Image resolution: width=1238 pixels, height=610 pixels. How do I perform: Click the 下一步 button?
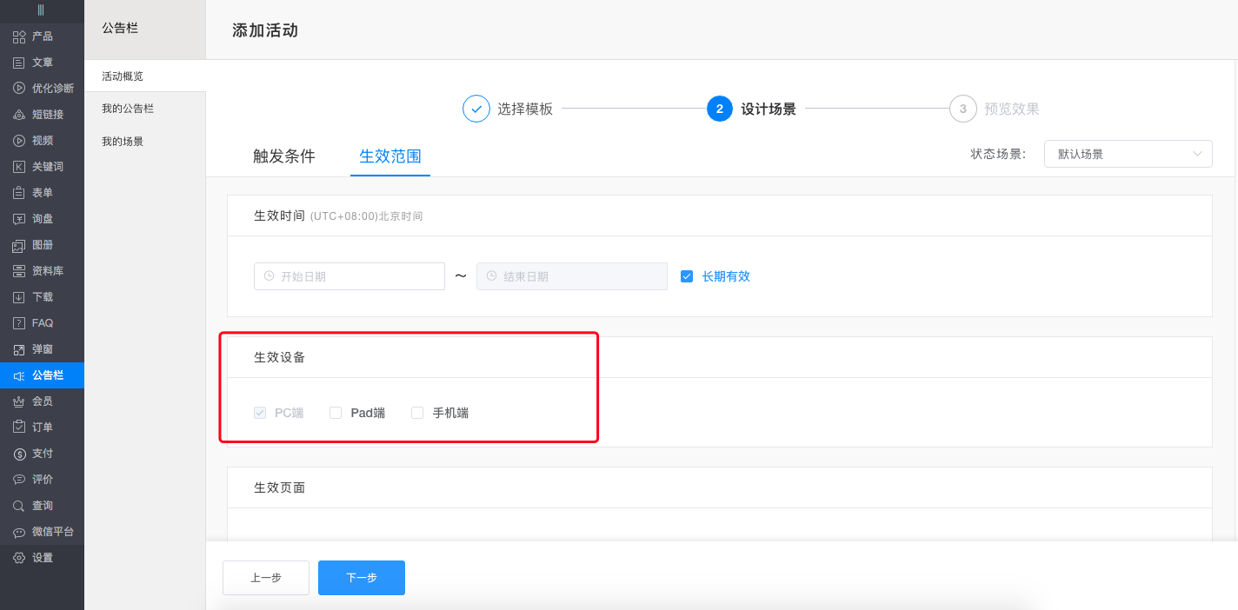point(361,577)
